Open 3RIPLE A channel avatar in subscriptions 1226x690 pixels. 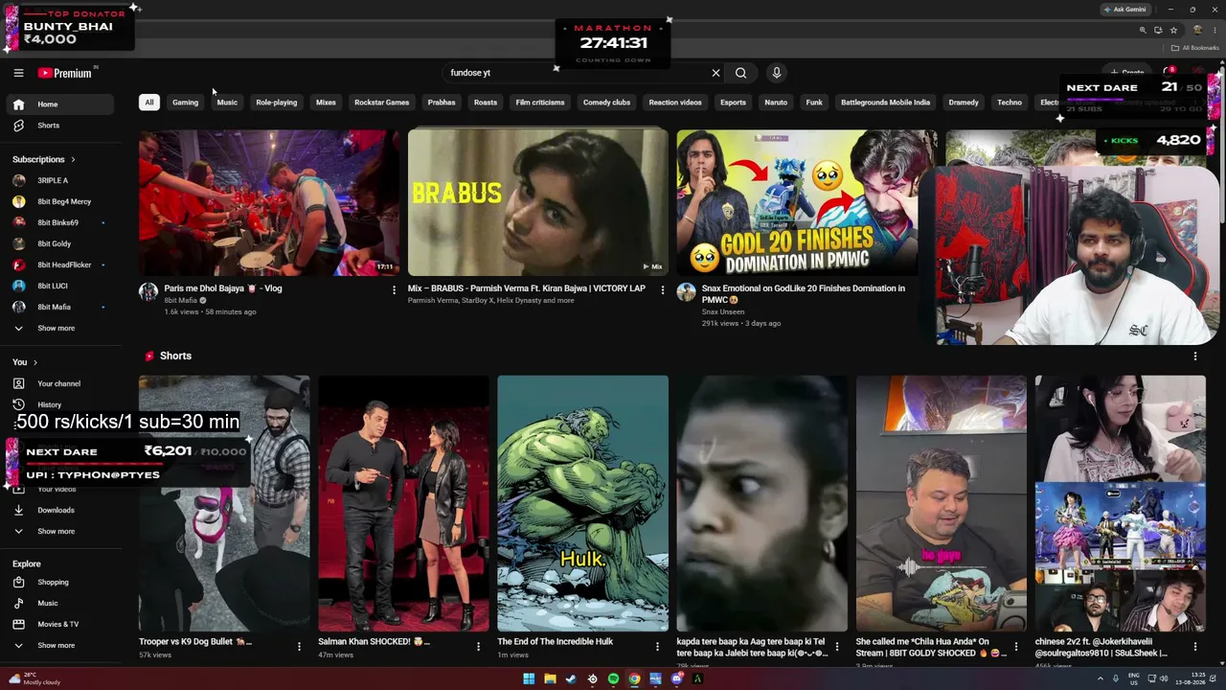coord(18,180)
